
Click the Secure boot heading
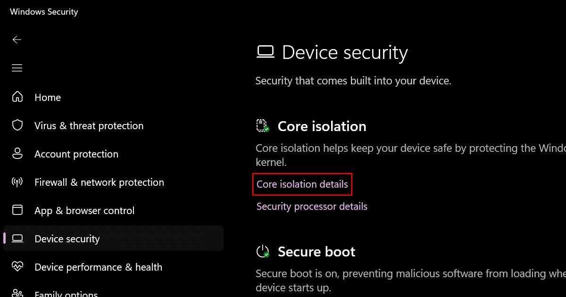[x=316, y=252]
